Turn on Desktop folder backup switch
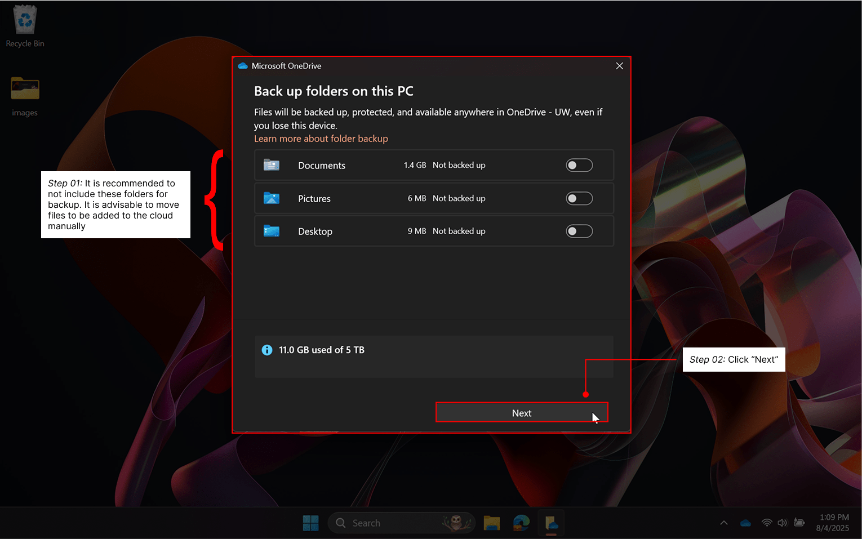862x539 pixels. pos(579,231)
